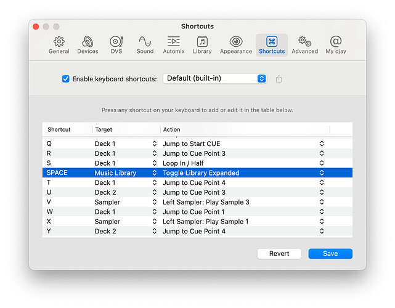The height and width of the screenshot is (308, 395).
Task: Open the Sound waveform icon
Action: pos(145,42)
